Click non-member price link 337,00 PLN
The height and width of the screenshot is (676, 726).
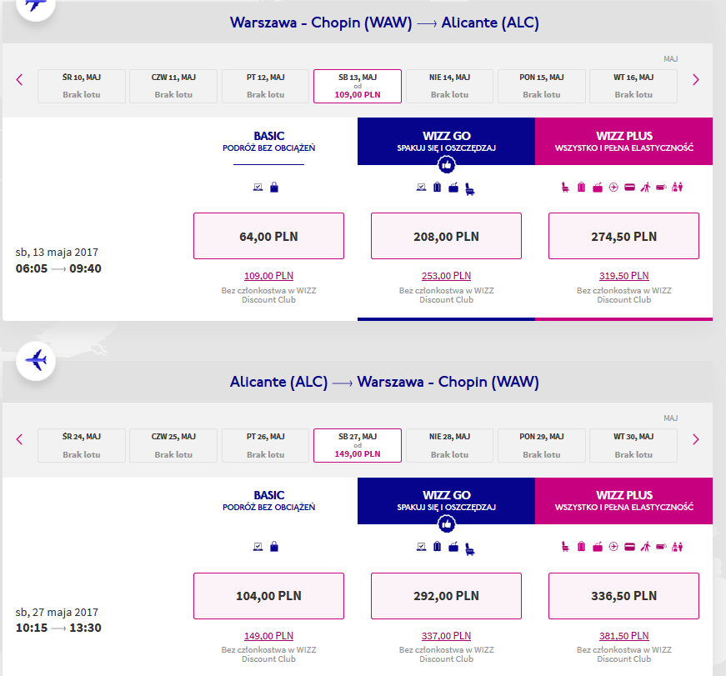pos(446,636)
